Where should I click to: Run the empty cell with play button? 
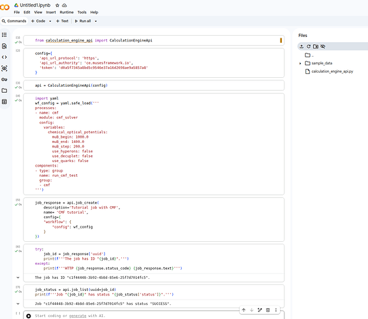pos(29,316)
